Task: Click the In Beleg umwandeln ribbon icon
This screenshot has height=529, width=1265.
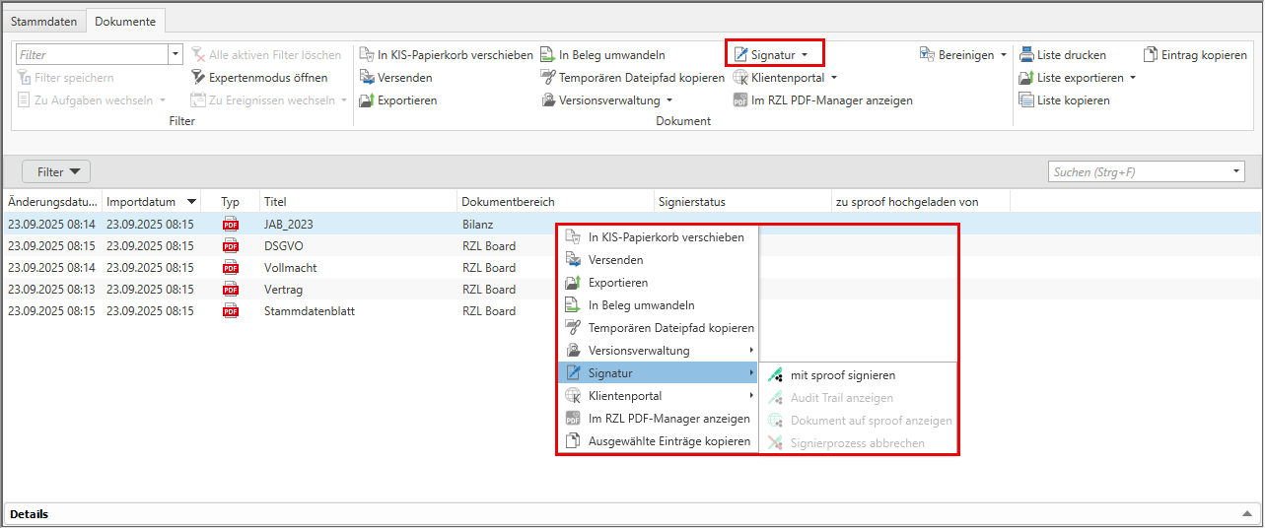Action: point(547,55)
